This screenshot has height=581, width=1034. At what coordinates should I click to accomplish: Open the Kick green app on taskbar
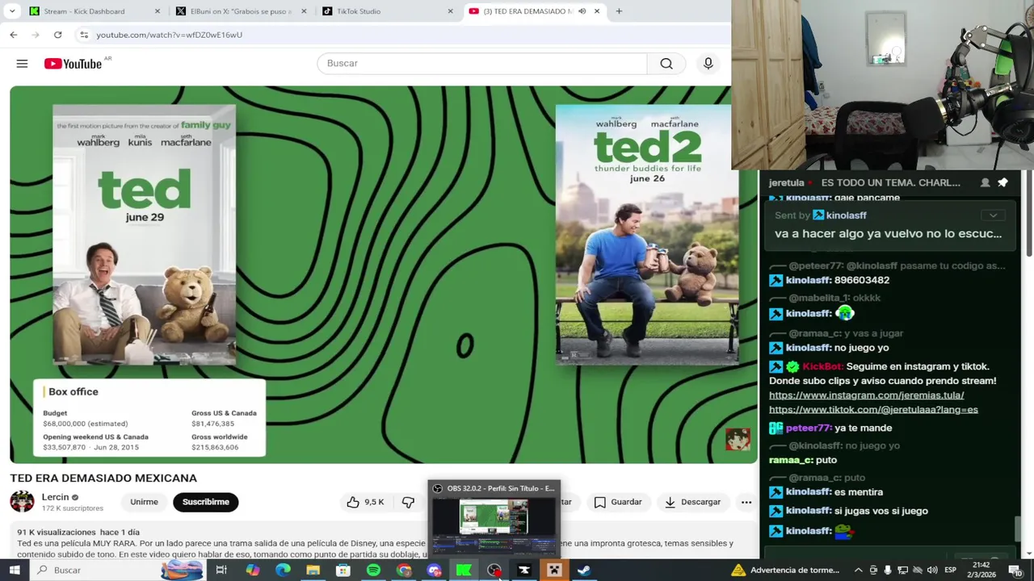[x=464, y=571]
